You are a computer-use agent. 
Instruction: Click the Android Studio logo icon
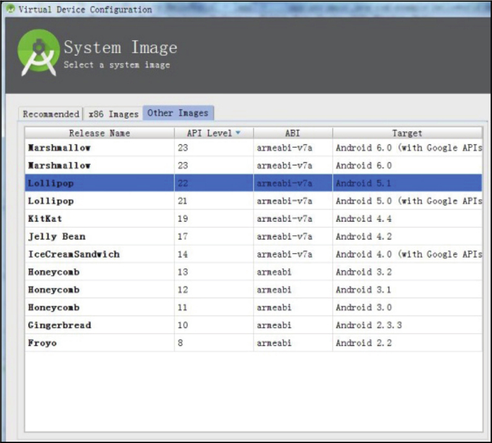tap(38, 54)
